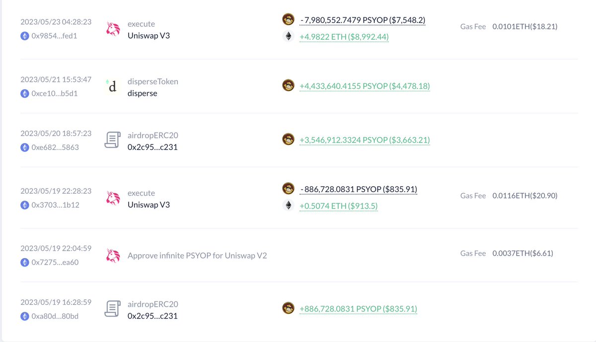The height and width of the screenshot is (342, 596).
Task: Click the ETH token icon beside +4.9822 ETH
Action: pyautogui.click(x=288, y=36)
